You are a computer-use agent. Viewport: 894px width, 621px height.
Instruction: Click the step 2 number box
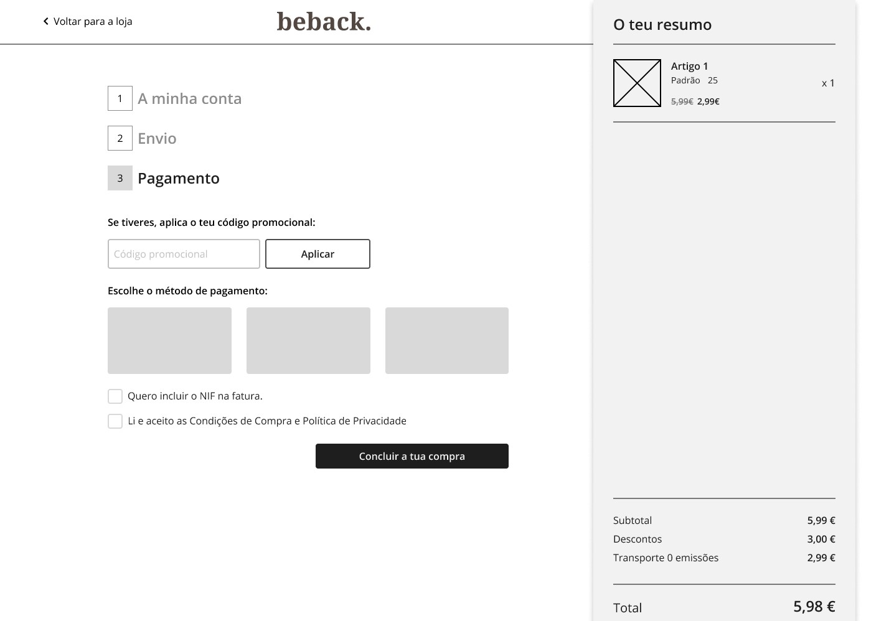(x=120, y=138)
